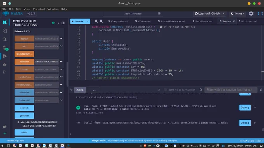
Task: Open the Apple menu icon
Action: [x=3, y=145]
